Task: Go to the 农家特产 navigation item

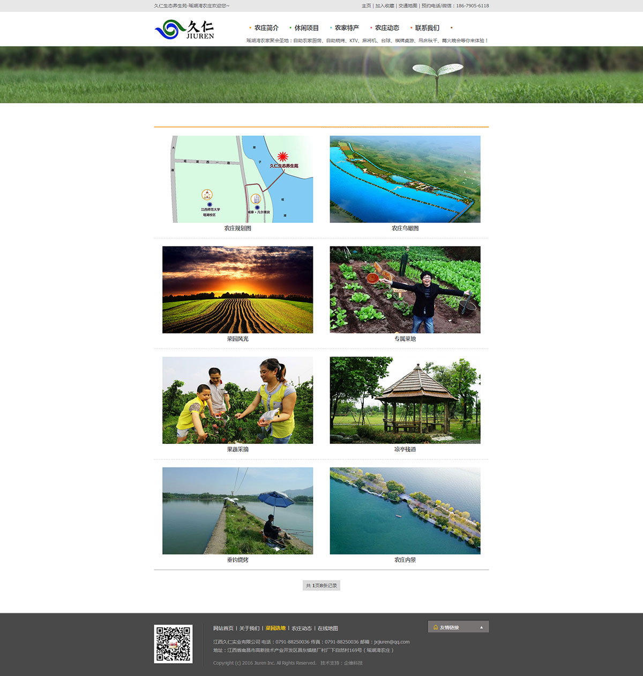Action: click(x=347, y=28)
